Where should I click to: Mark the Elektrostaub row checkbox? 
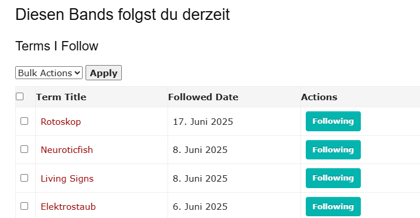25,206
